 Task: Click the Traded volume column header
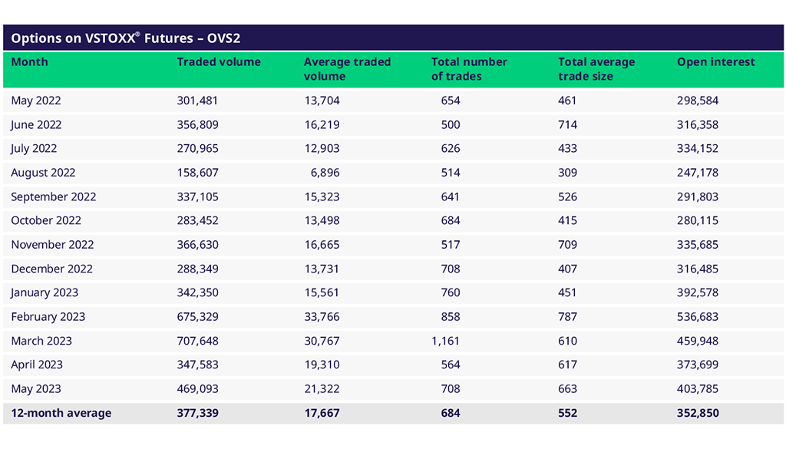[219, 62]
